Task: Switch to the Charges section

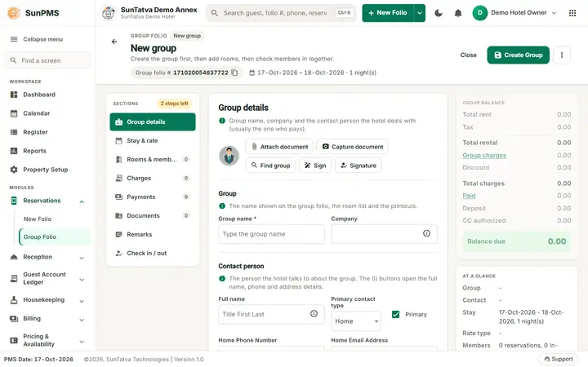Action: pos(153,178)
